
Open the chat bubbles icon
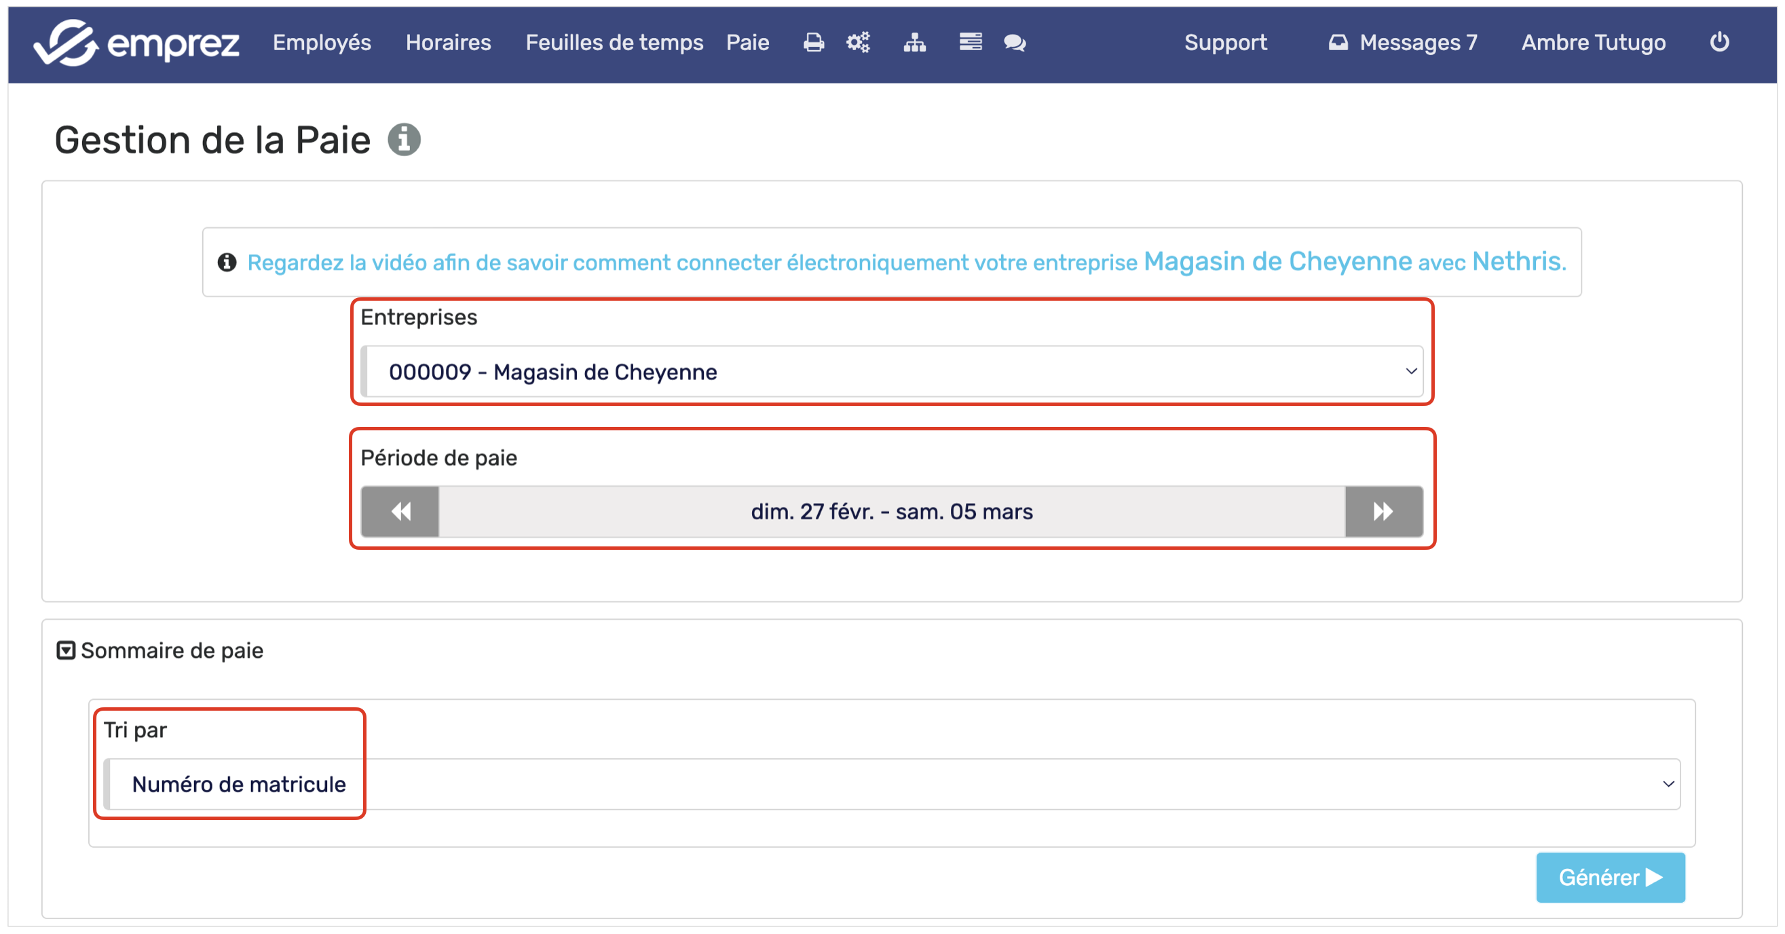point(1015,43)
